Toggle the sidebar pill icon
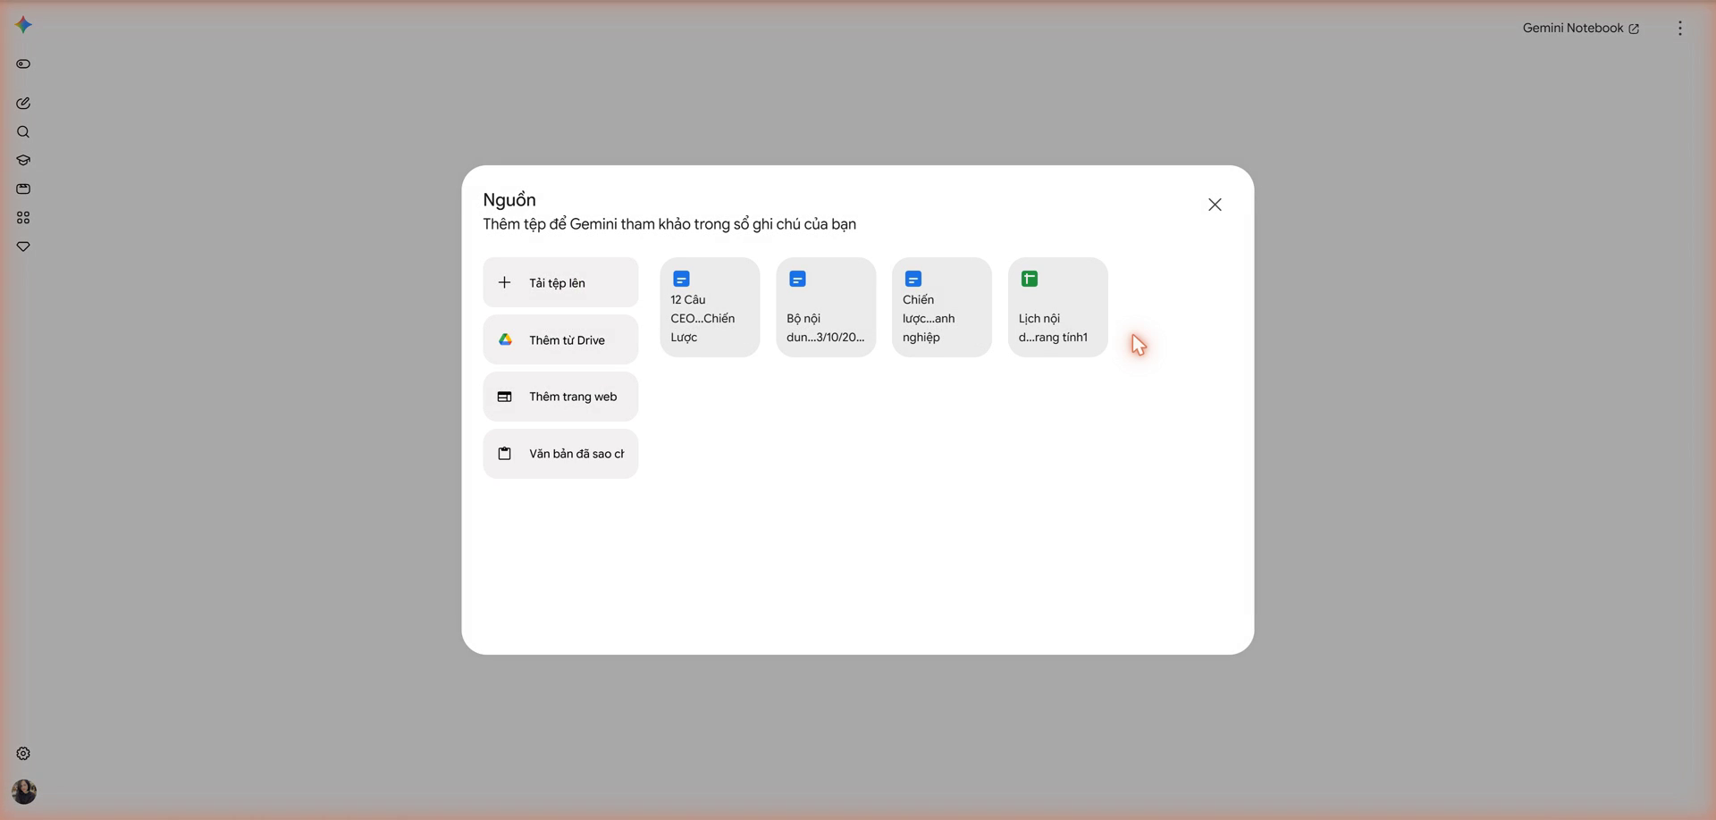The width and height of the screenshot is (1716, 820). [23, 64]
